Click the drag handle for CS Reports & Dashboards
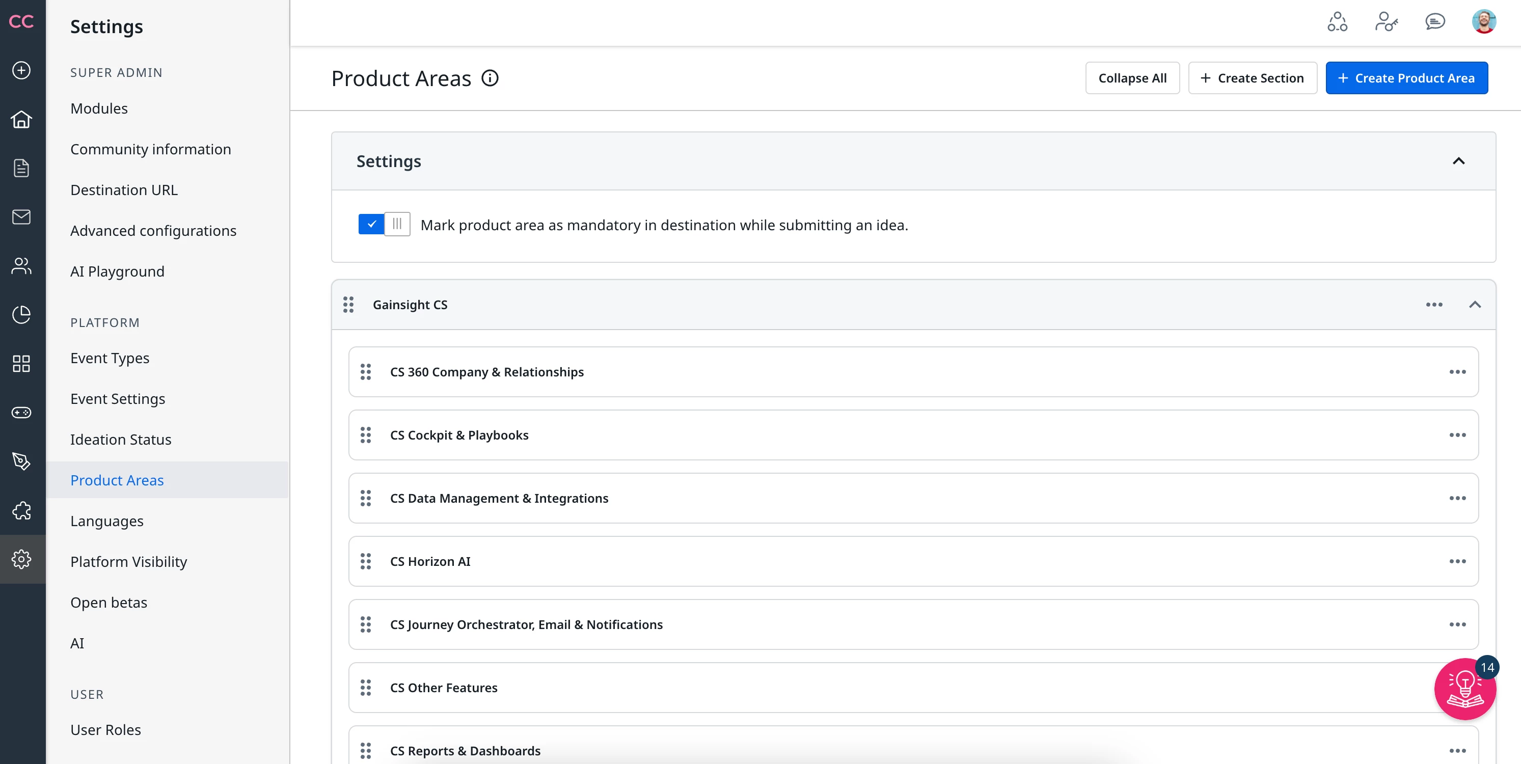Image resolution: width=1521 pixels, height=764 pixels. (366, 751)
